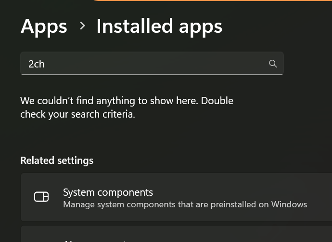Click the Installed apps page title
The width and height of the screenshot is (332, 242).
pos(159,26)
